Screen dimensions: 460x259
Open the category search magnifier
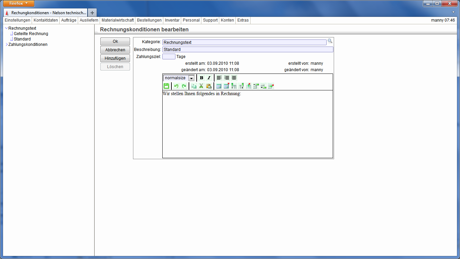[x=330, y=41]
